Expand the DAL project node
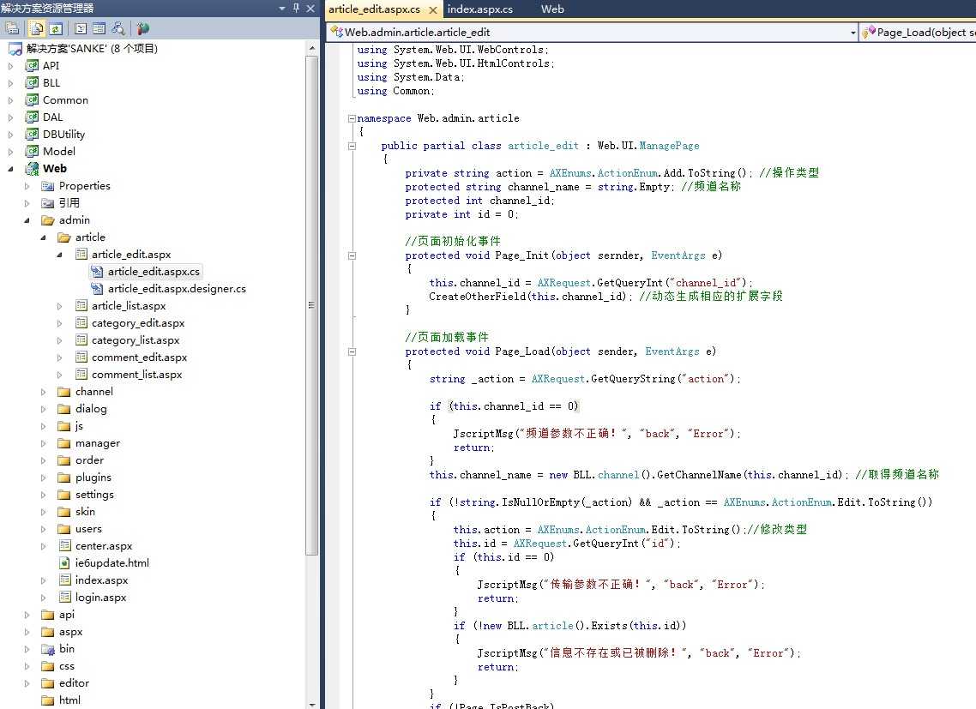Screen dimensions: 976x709 click(10, 117)
